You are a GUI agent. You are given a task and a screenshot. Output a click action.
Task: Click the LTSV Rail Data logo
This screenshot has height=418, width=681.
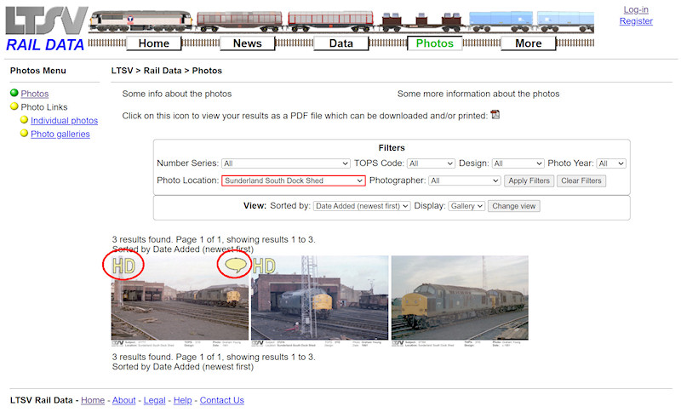point(47,29)
